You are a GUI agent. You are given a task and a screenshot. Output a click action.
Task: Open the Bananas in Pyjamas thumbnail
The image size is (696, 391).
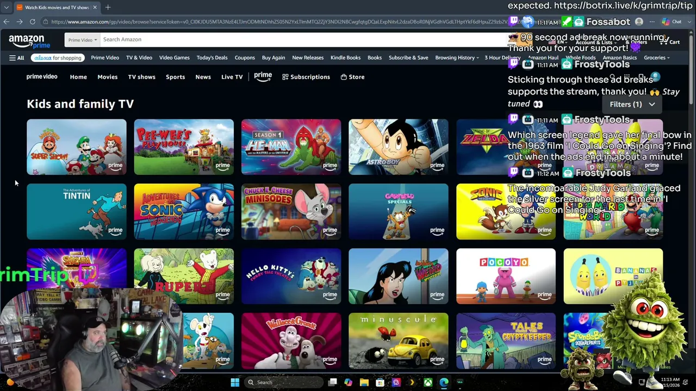coord(613,276)
